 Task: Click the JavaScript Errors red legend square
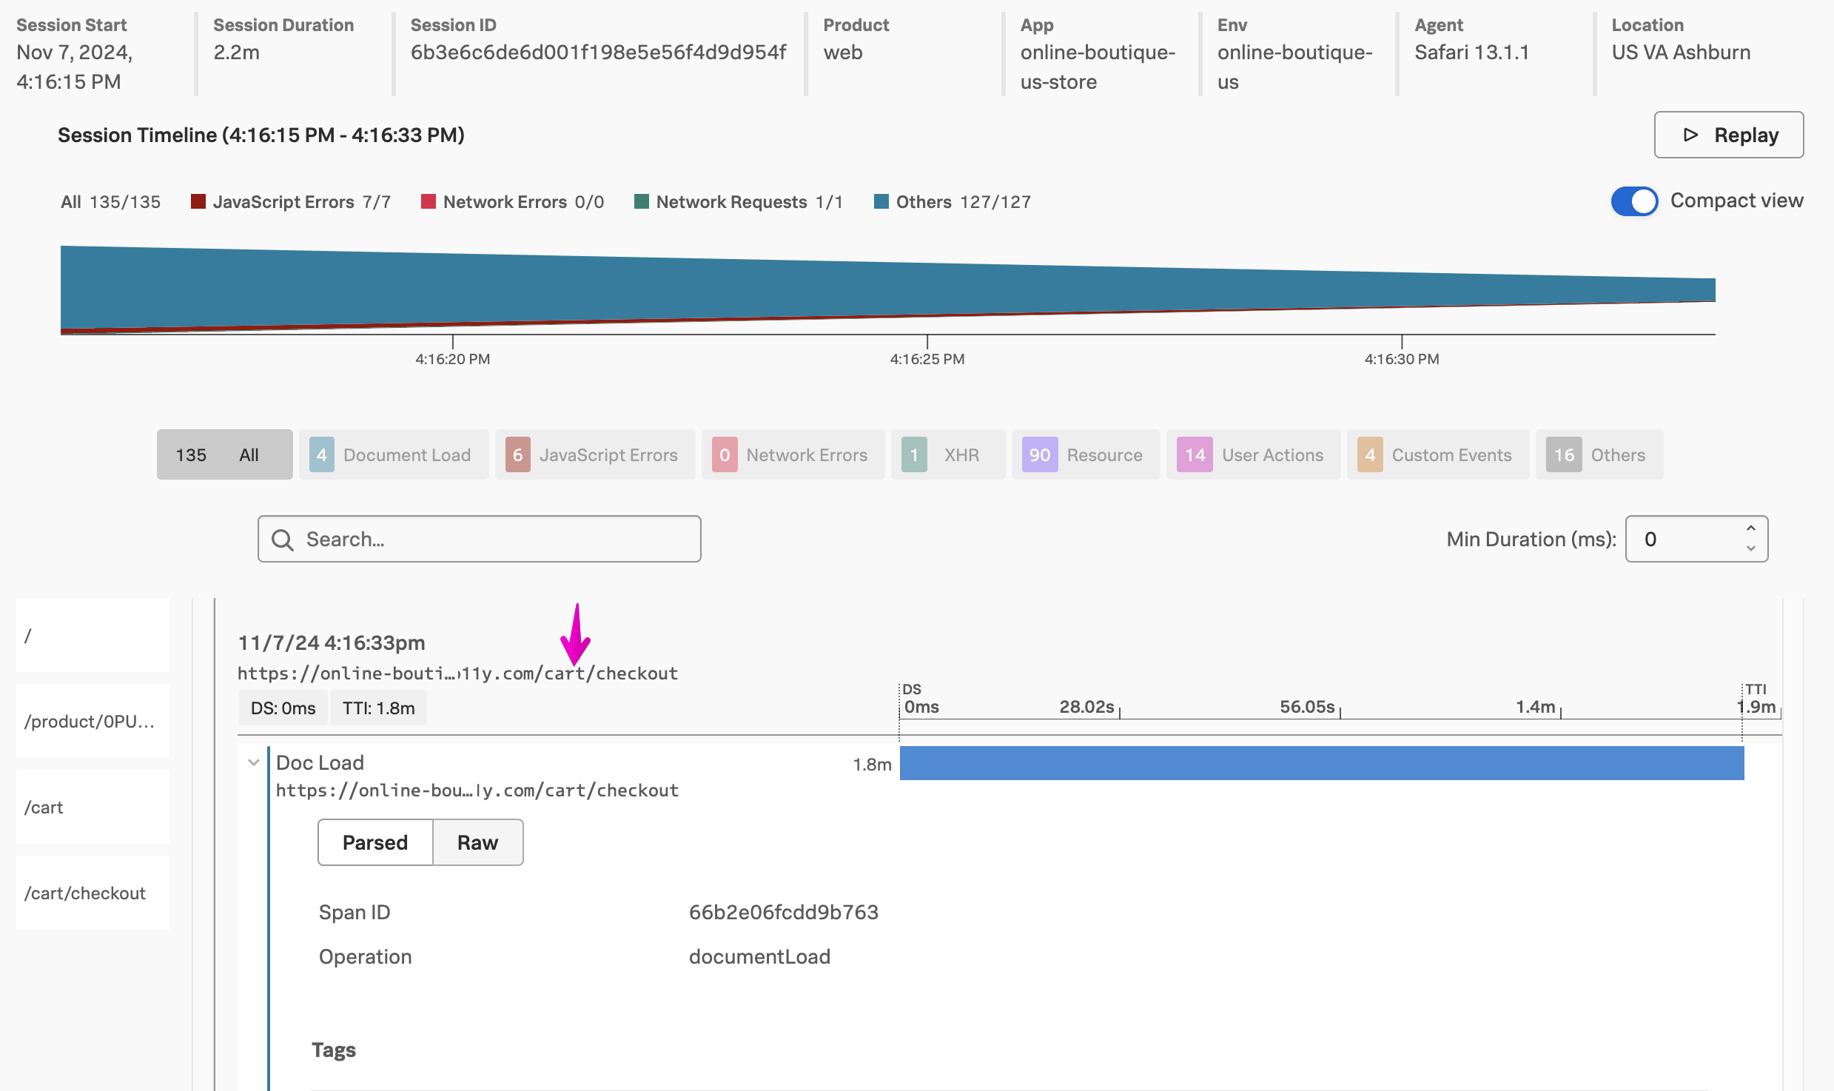click(198, 201)
